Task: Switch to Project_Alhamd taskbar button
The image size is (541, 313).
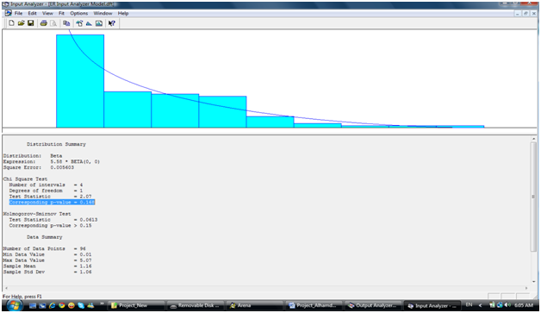Action: pos(314,305)
